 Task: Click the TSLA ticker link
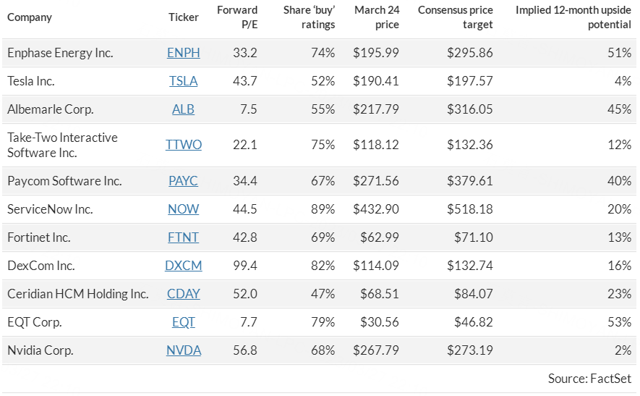183,81
